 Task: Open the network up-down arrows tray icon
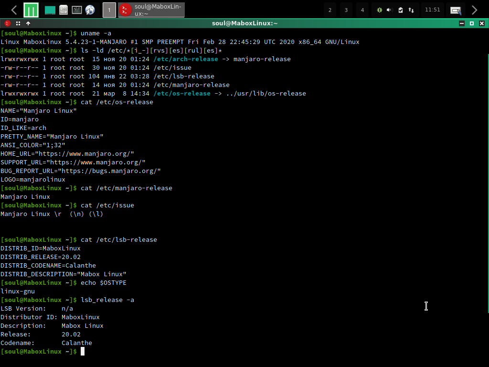click(x=411, y=10)
